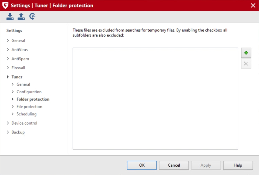259x175 pixels.
Task: Close the Settings dialog window
Action: click(x=253, y=5)
